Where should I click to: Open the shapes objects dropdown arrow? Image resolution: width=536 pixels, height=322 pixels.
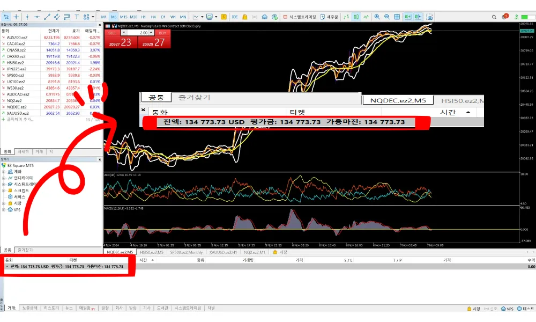click(93, 17)
